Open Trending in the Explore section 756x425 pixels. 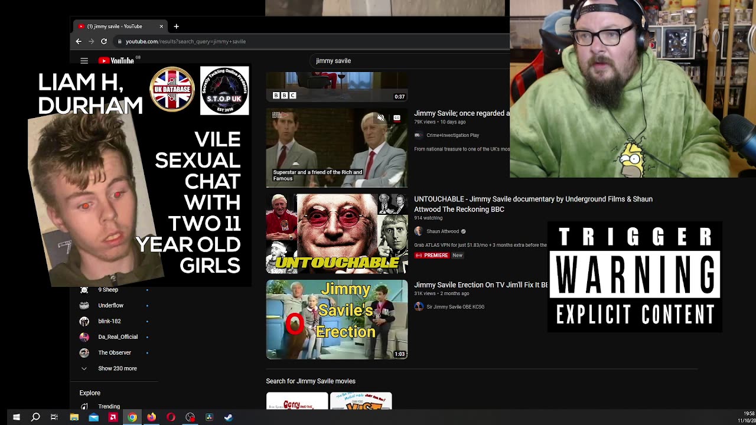tap(109, 407)
